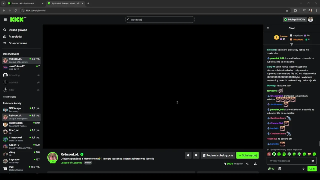Click Huesh33 username in chat
This screenshot has width=320, height=180.
[x=272, y=139]
